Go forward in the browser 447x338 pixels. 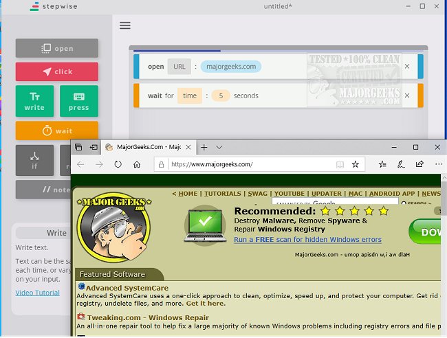(99, 164)
